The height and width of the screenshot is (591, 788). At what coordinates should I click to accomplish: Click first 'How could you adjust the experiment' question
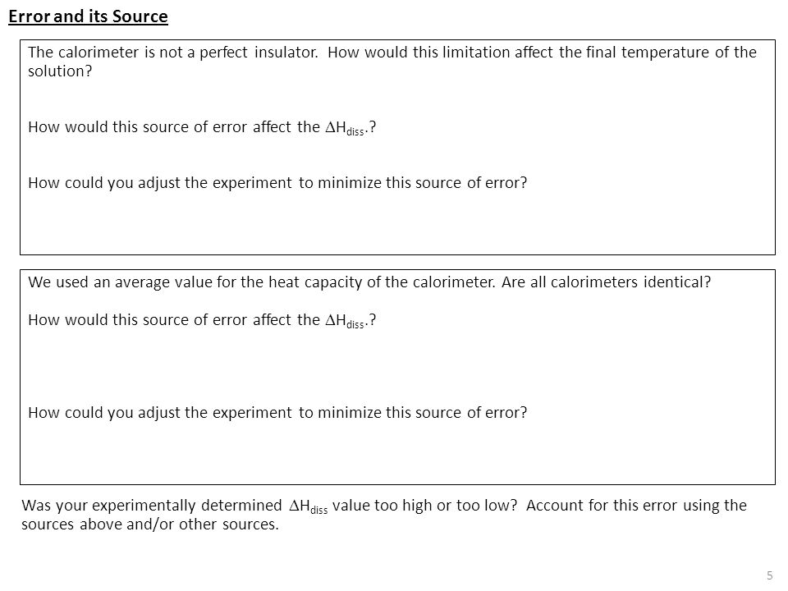[277, 183]
